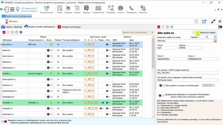Viewport: 223px width, 125px height.
Task: Click the Не грузить, если содержат слова field
Action: click(188, 80)
